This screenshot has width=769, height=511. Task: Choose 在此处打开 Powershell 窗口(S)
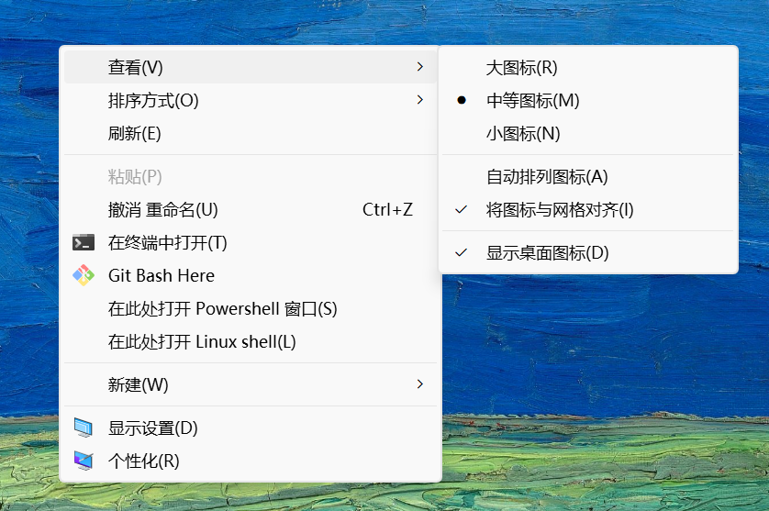pyautogui.click(x=251, y=309)
